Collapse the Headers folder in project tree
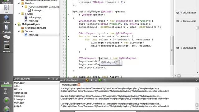Screen dimensions: 199x112 (x=19, y=3)
